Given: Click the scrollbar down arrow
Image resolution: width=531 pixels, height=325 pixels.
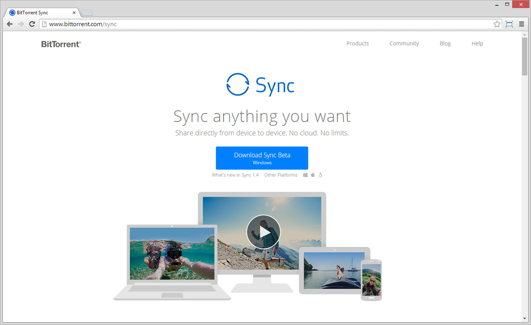Looking at the screenshot, I should 525,319.
